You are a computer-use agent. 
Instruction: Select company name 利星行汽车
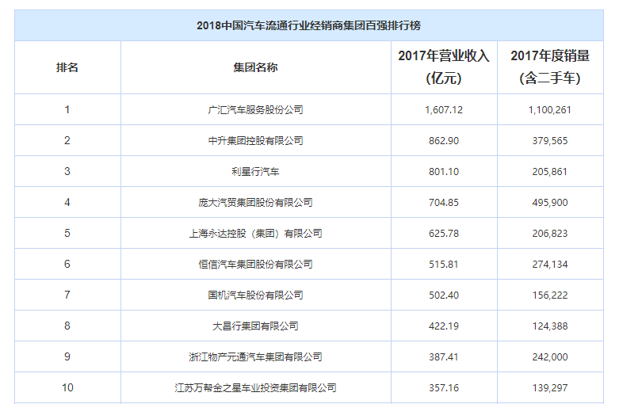click(255, 172)
